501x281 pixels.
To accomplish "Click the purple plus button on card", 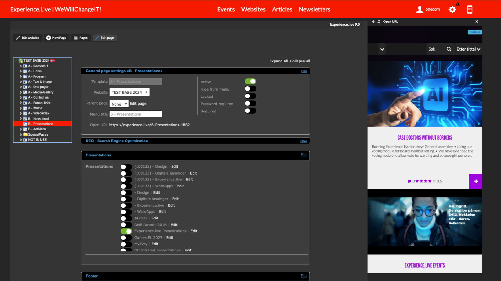I will (x=476, y=181).
